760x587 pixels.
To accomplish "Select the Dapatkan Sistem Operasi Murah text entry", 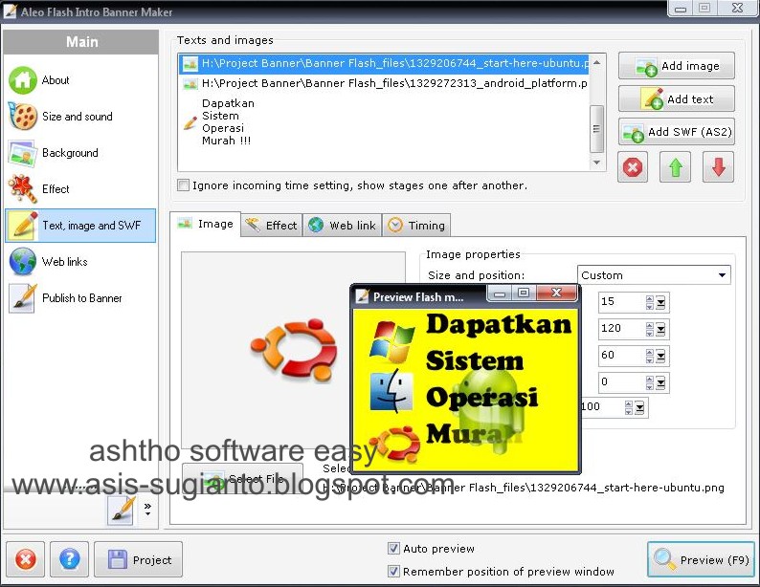I will click(385, 122).
